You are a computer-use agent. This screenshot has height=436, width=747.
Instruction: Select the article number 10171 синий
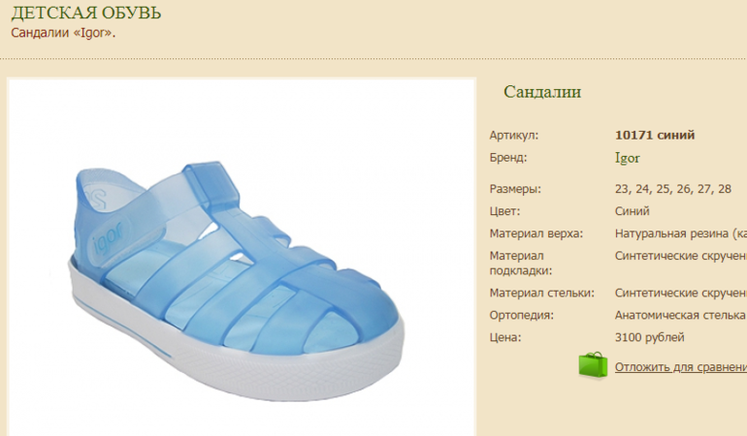[x=655, y=136]
